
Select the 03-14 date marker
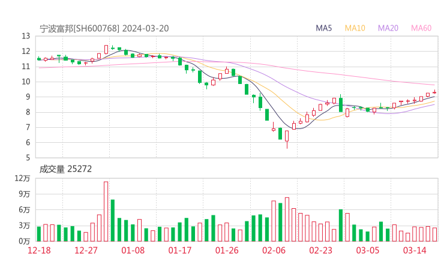(415, 250)
